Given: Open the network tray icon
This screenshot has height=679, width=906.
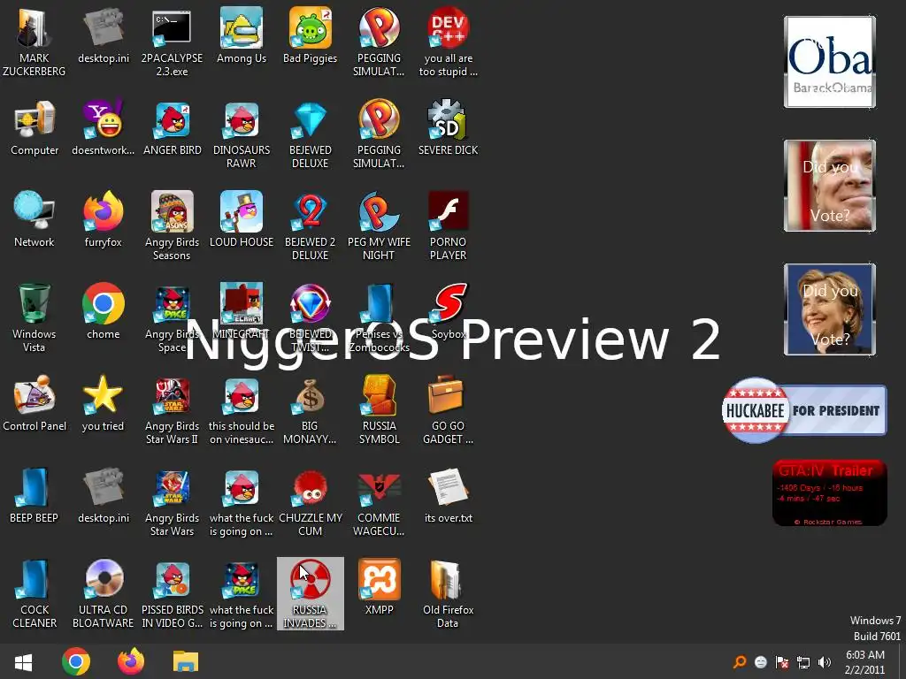Looking at the screenshot, I should tap(803, 661).
